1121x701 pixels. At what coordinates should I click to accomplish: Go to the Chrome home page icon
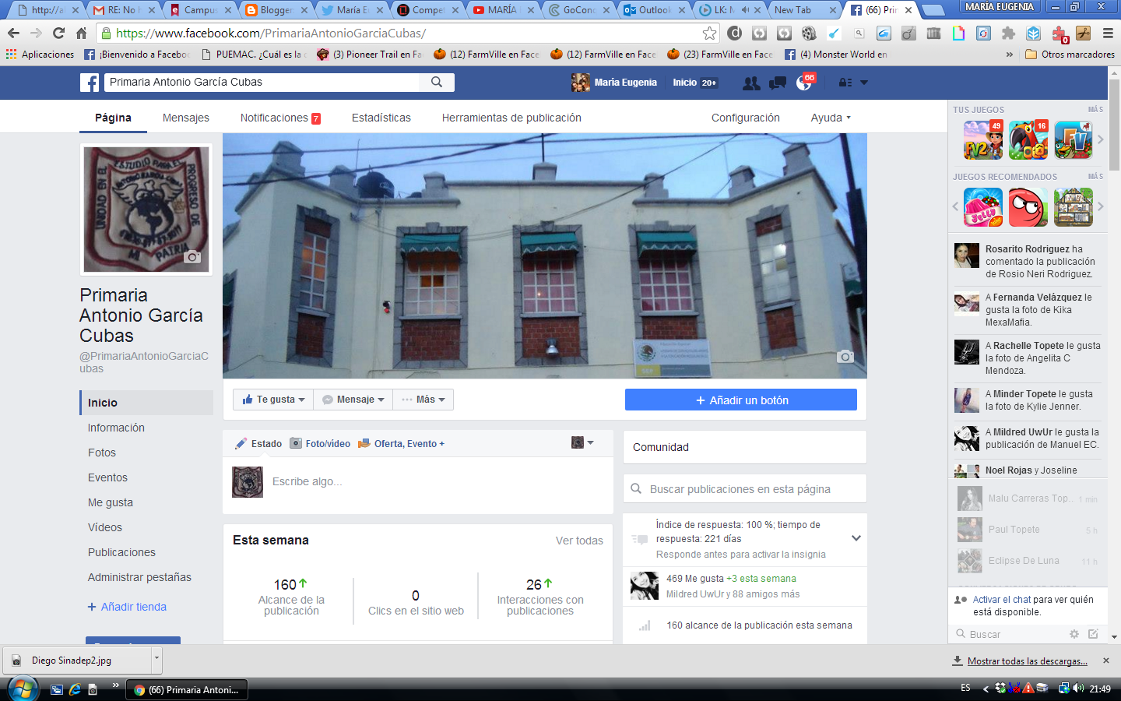click(81, 33)
